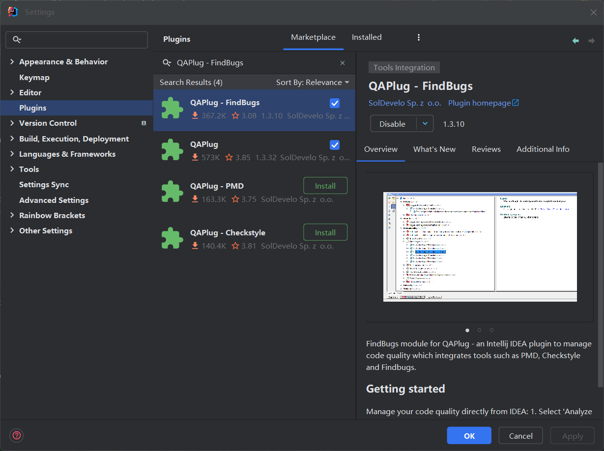Screen dimensions: 604x451
Task: Navigate back with the left arrow
Action: click(575, 41)
